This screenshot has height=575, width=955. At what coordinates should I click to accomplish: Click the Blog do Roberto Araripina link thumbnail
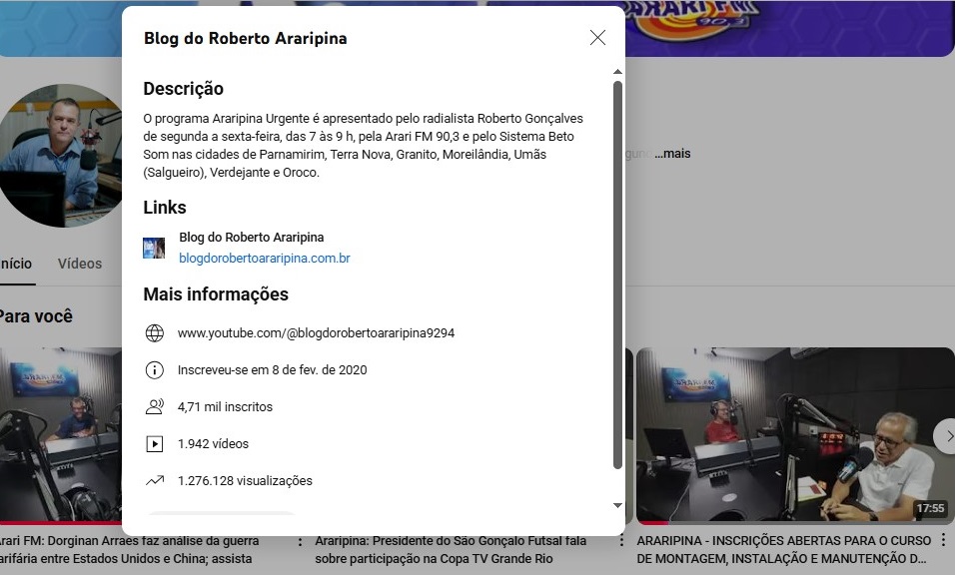point(154,248)
